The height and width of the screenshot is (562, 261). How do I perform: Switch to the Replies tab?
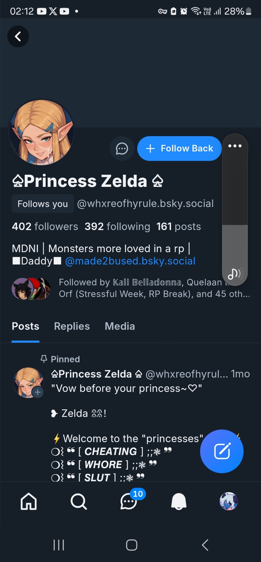click(72, 326)
